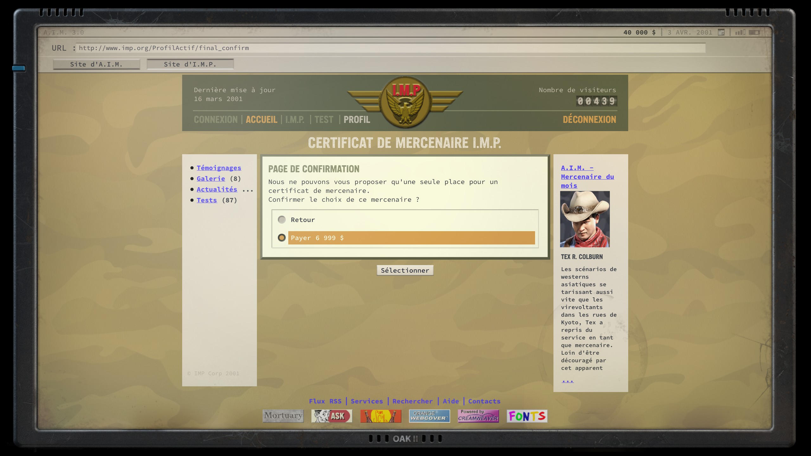Open the ASK banner ad
Screen dimensions: 811x456
[332, 416]
